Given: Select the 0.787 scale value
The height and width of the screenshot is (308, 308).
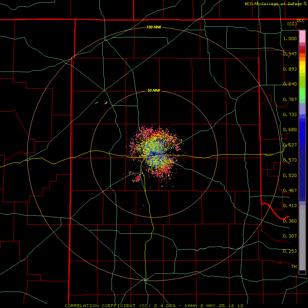Looking at the screenshot, I should 290,99.
